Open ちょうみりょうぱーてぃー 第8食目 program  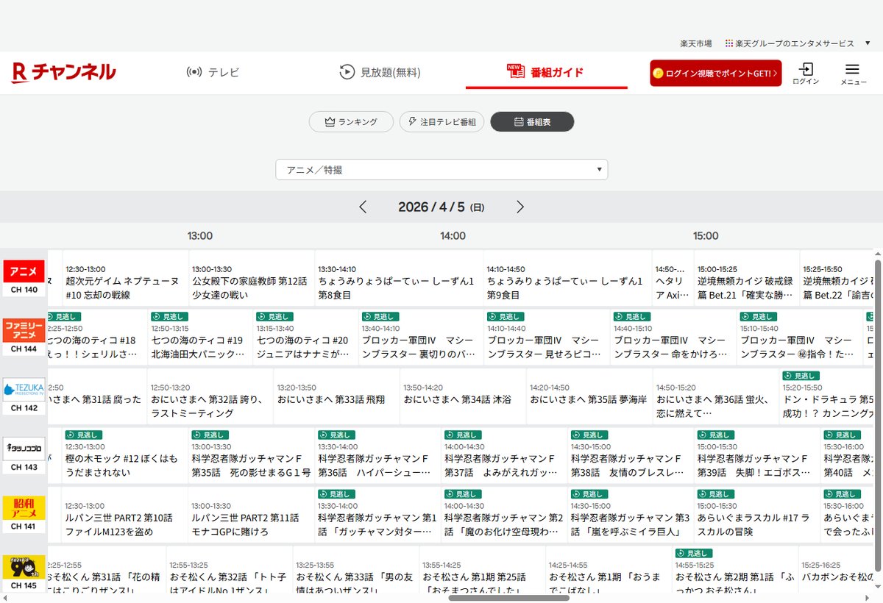[399, 278]
